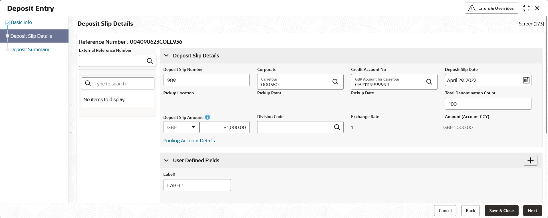This screenshot has width=548, height=218.
Task: Open the Deposit Slip Date calendar picker
Action: coord(526,80)
